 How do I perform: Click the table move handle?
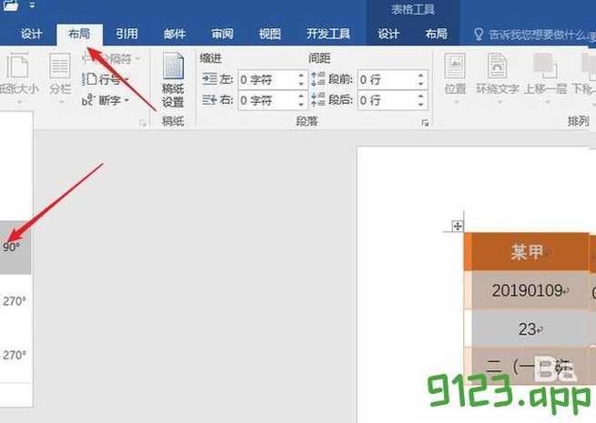(x=458, y=227)
